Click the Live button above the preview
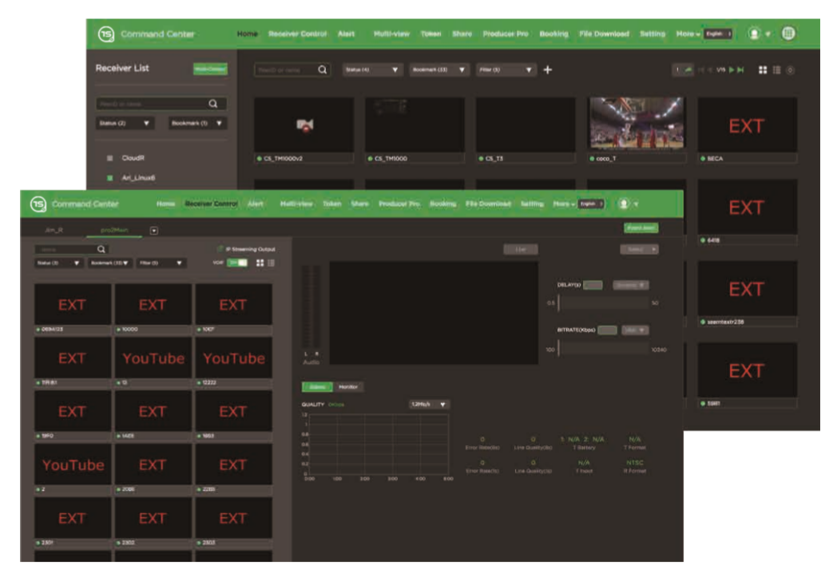 (x=521, y=250)
